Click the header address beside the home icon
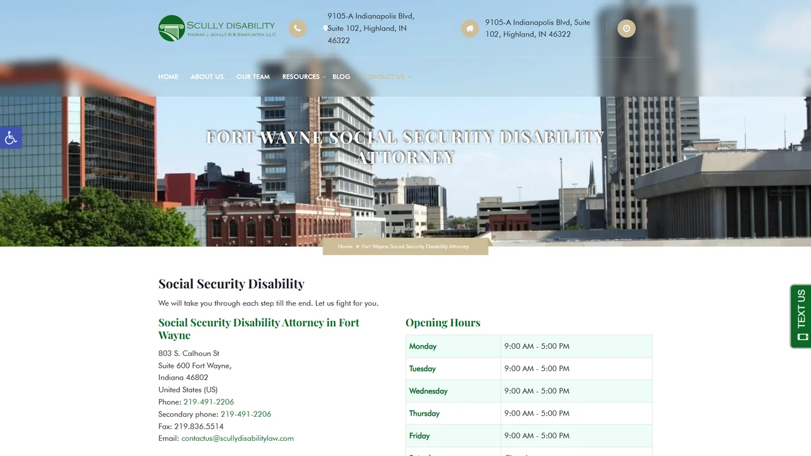Viewport: 811px width, 456px height. point(538,28)
